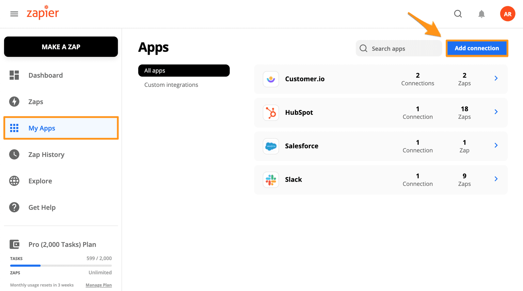Click the Get Help question mark icon
This screenshot has height=291, width=523.
click(14, 207)
